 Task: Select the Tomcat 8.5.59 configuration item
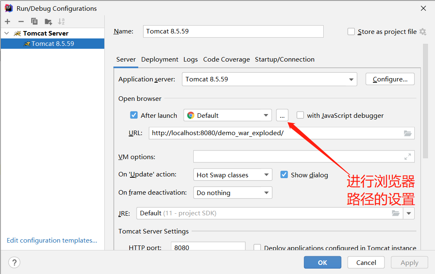(53, 43)
